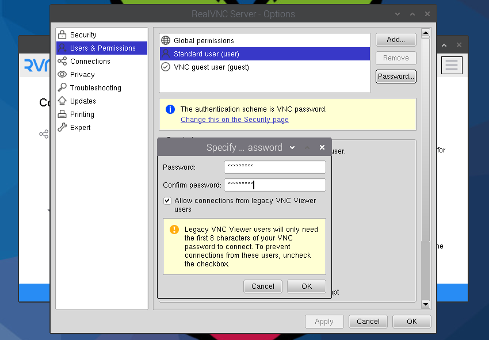Click the Global permissions globe icon
The height and width of the screenshot is (340, 489).
click(x=166, y=40)
